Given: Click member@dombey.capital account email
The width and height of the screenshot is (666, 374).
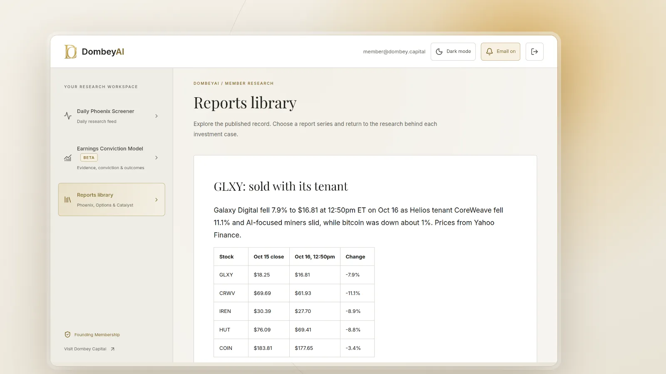Looking at the screenshot, I should (394, 52).
